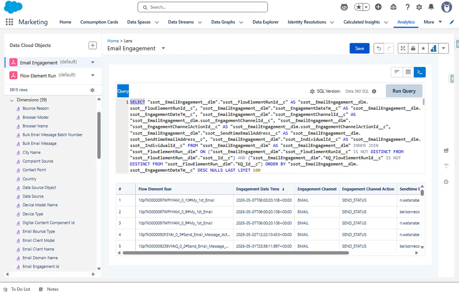Open the chart properties icon on right rail

point(446,150)
